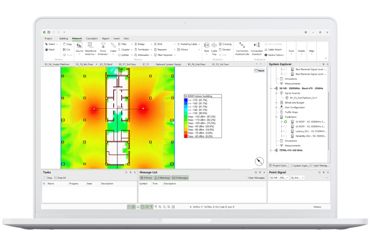371x240 pixels.
Task: Click the Device Failure button
Action: [274, 55]
